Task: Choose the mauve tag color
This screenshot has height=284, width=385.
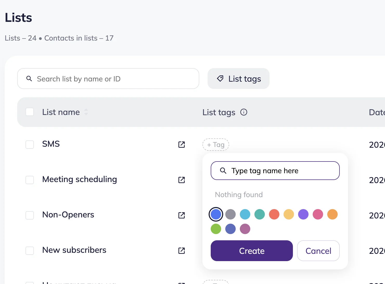Action: [245, 229]
